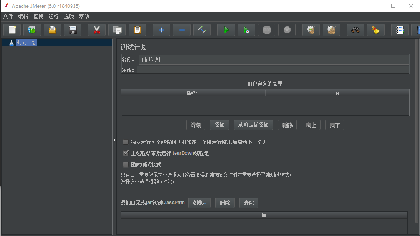
Task: Click 删除 button next to 浏览...
Action: click(x=225, y=203)
